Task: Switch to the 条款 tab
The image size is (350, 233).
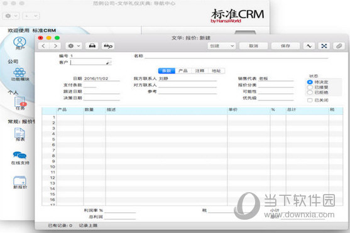Action: coord(167,71)
